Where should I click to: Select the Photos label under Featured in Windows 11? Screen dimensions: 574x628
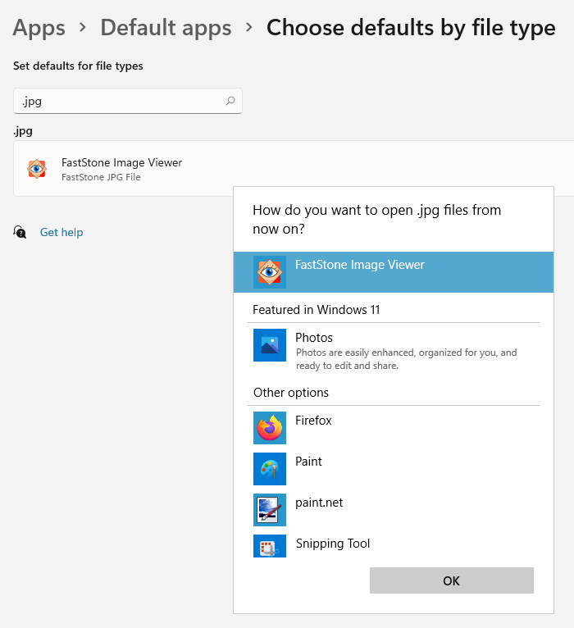coord(314,338)
